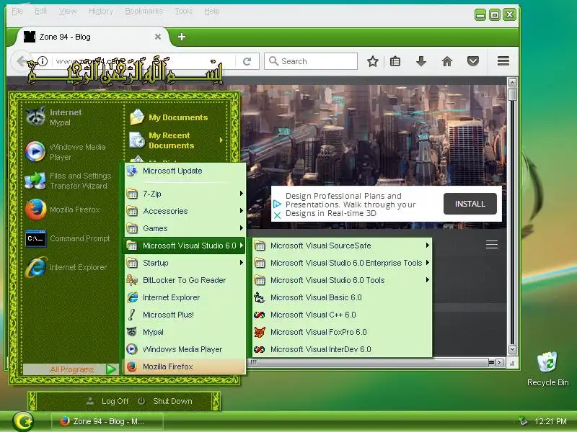Launch Mozilla Firefox from All Programs list
The image size is (577, 432).
click(x=185, y=366)
